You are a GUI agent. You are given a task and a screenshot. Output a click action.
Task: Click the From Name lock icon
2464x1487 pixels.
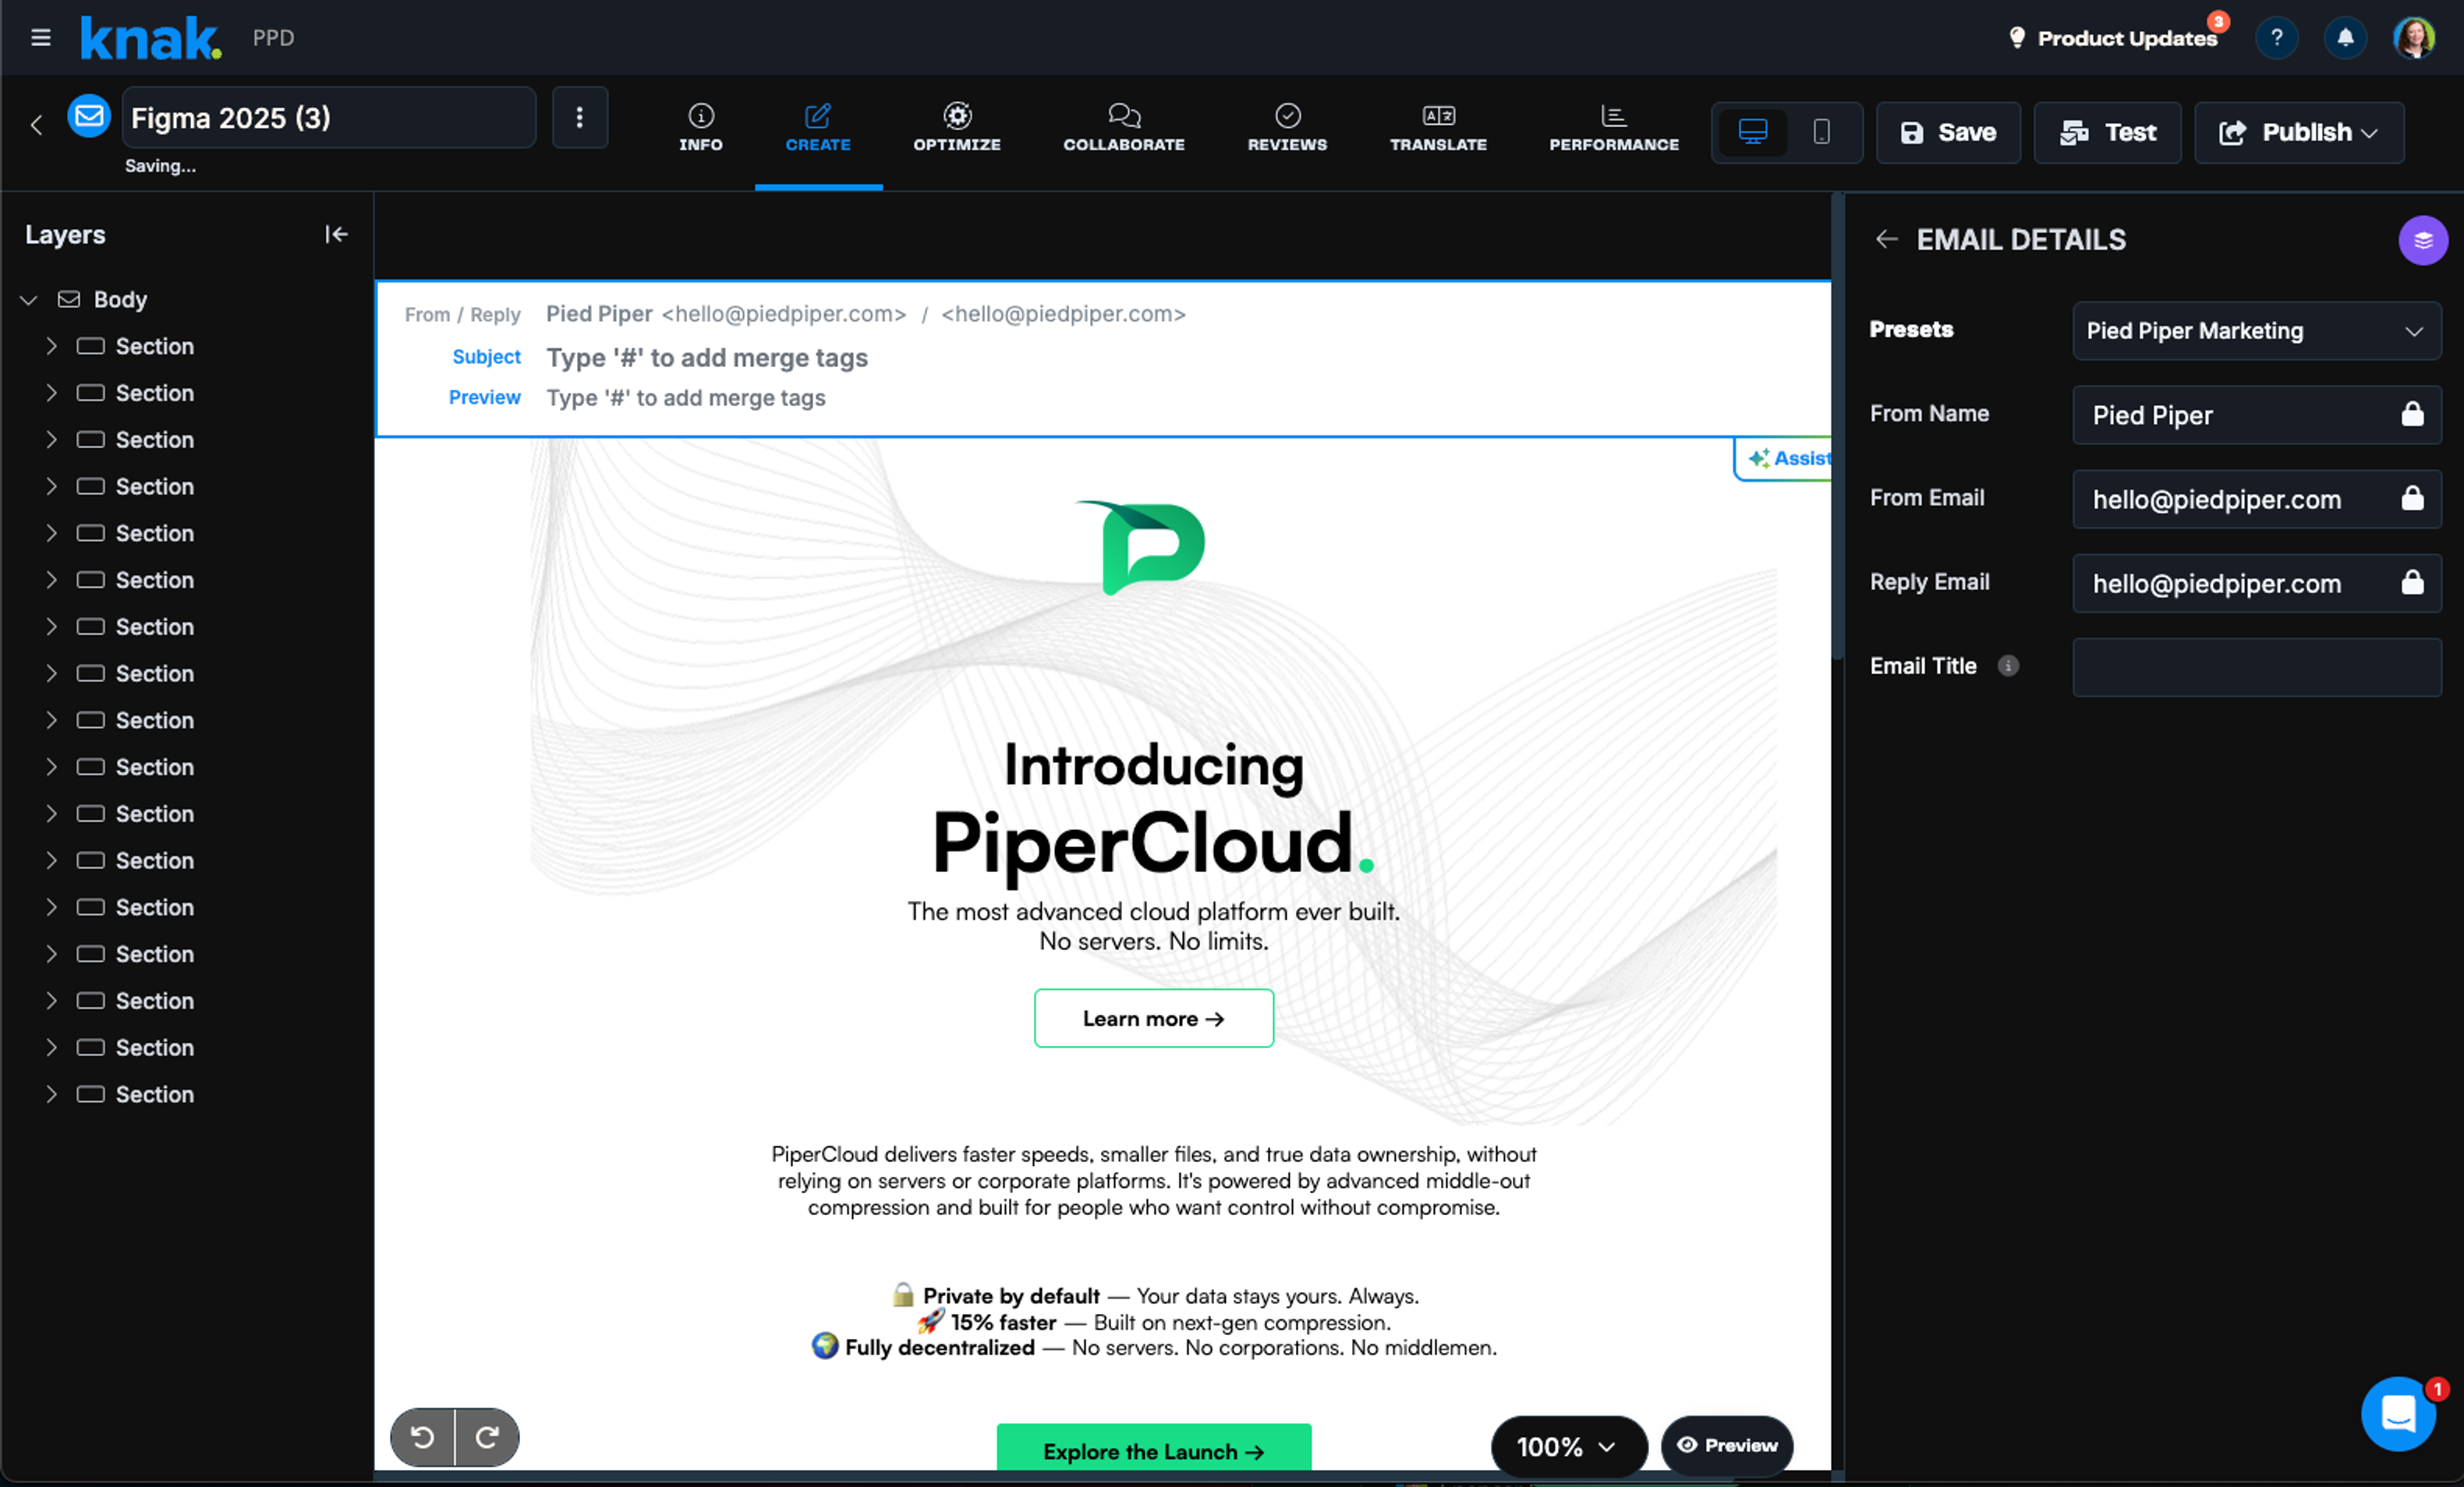[2412, 414]
